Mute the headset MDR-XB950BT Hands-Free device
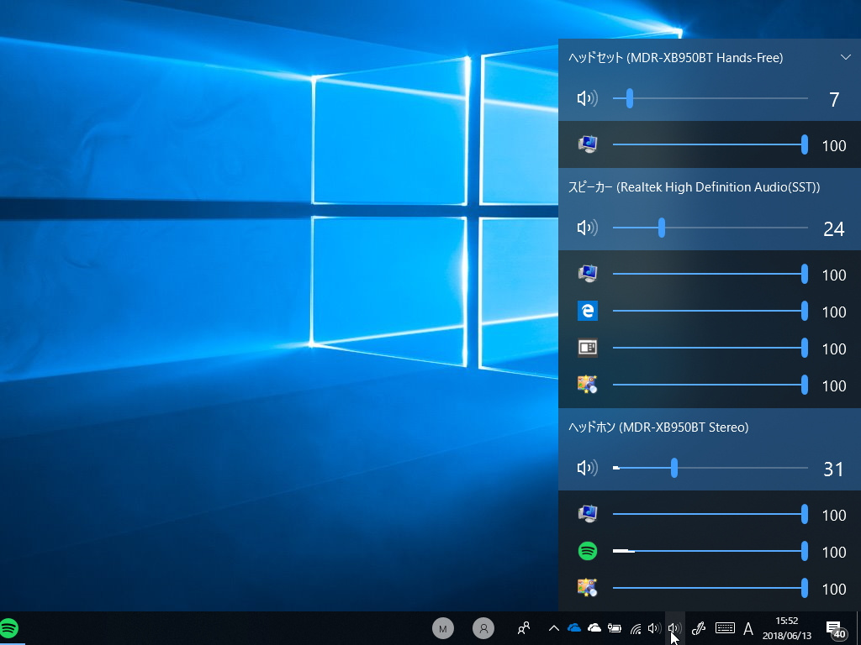This screenshot has width=861, height=645. (587, 98)
